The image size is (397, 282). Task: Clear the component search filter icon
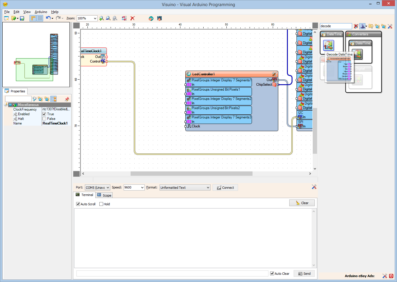[356, 26]
